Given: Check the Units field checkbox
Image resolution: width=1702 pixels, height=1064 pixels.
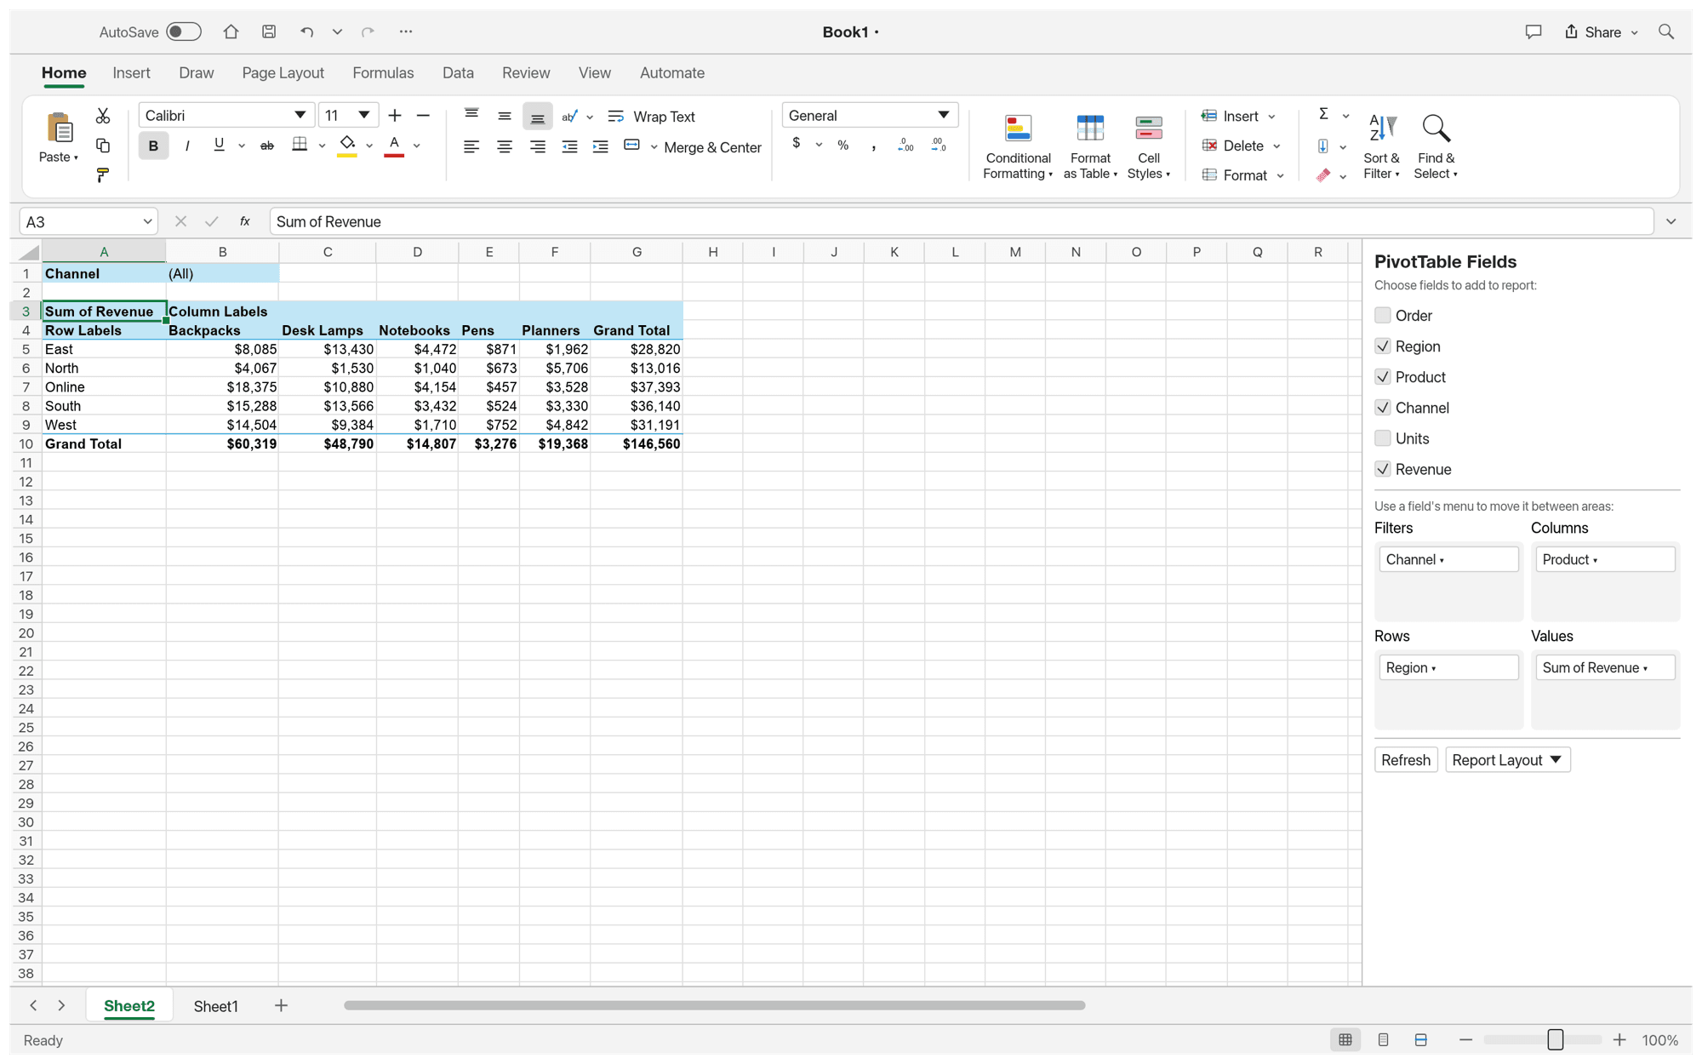Looking at the screenshot, I should [x=1383, y=438].
